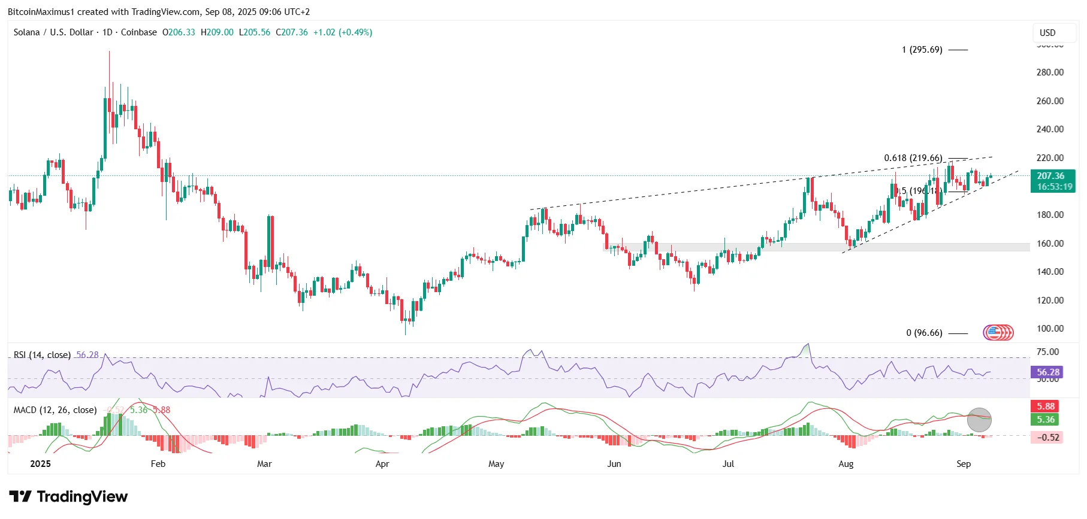Click the low price L205.56 value

(x=255, y=32)
